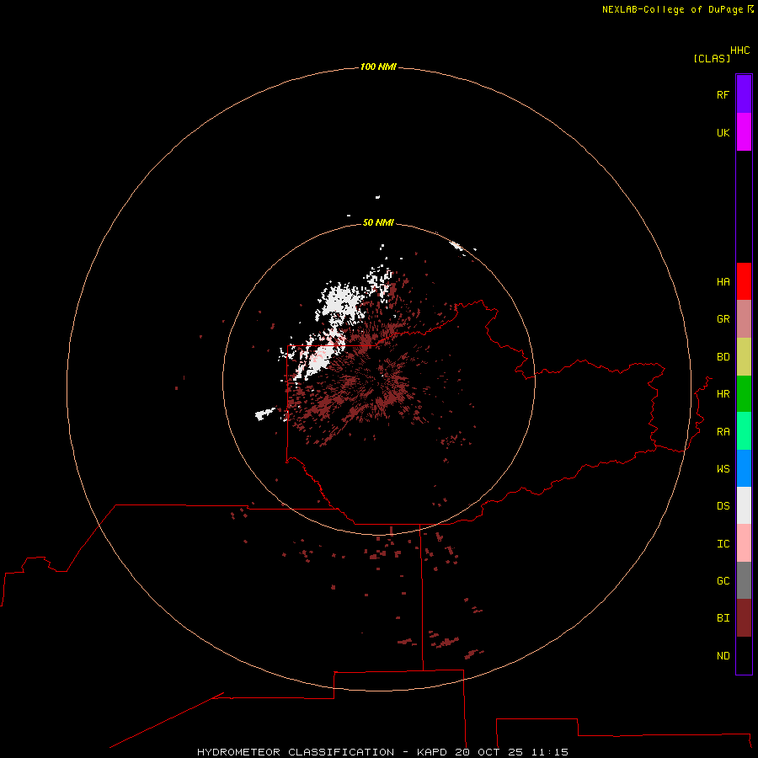The width and height of the screenshot is (758, 758).
Task: Click the 100 NMI range ring label
Action: coord(378,67)
